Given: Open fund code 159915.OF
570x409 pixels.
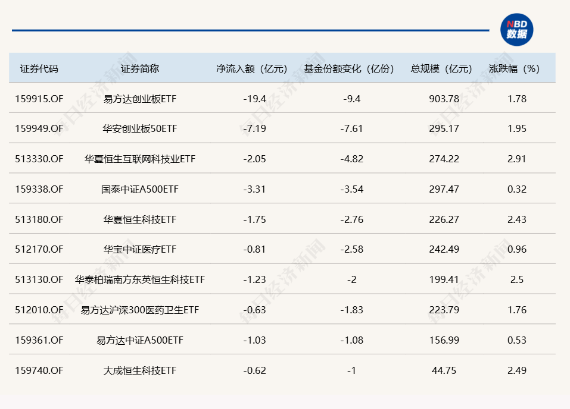Looking at the screenshot, I should (39, 99).
